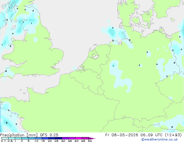This screenshot has height=142, width=184.
Task: Select the 2–5 mm cyan legend swatch
Action: pos(25,138)
